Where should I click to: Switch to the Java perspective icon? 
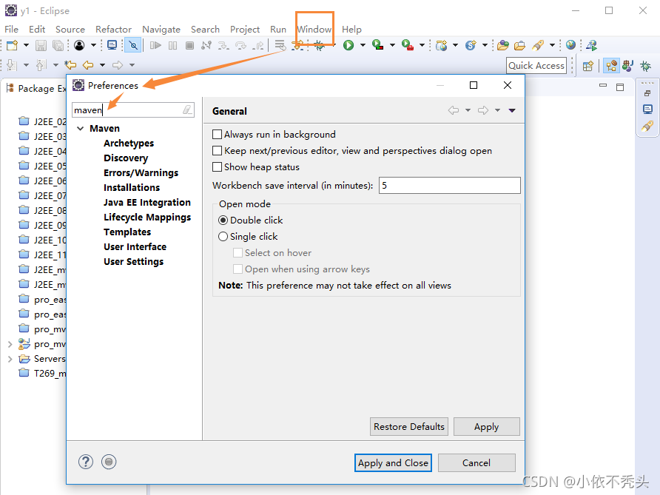pyautogui.click(x=628, y=66)
